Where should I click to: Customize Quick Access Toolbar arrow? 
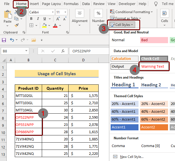point(42,40)
